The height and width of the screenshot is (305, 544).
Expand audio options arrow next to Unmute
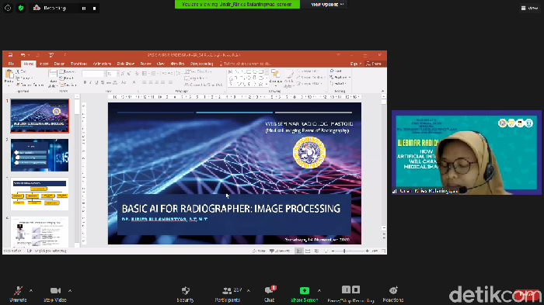point(31,290)
